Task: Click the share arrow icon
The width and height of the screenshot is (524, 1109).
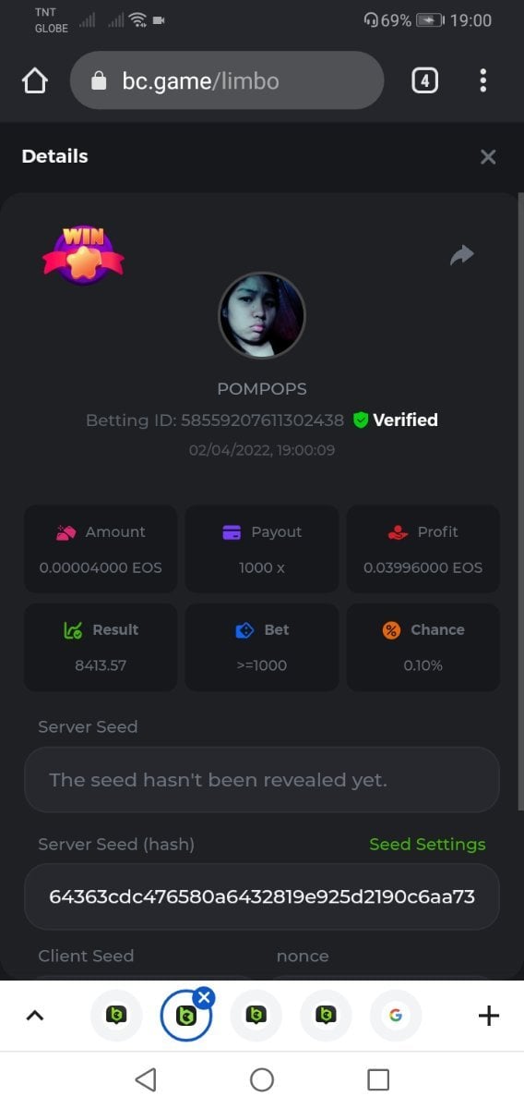Action: (x=461, y=255)
